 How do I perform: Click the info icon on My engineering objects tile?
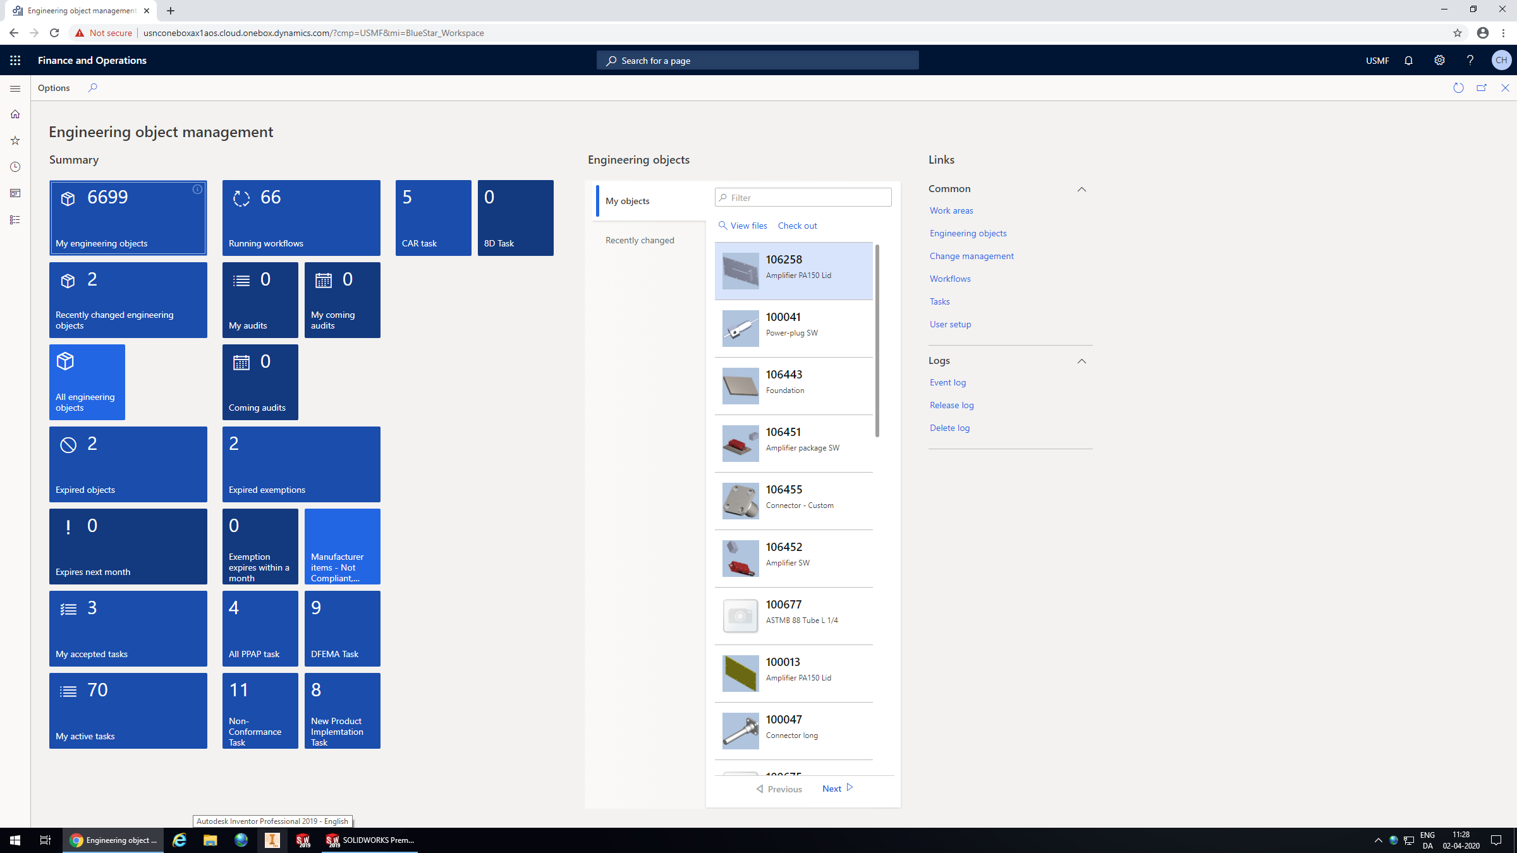click(197, 188)
